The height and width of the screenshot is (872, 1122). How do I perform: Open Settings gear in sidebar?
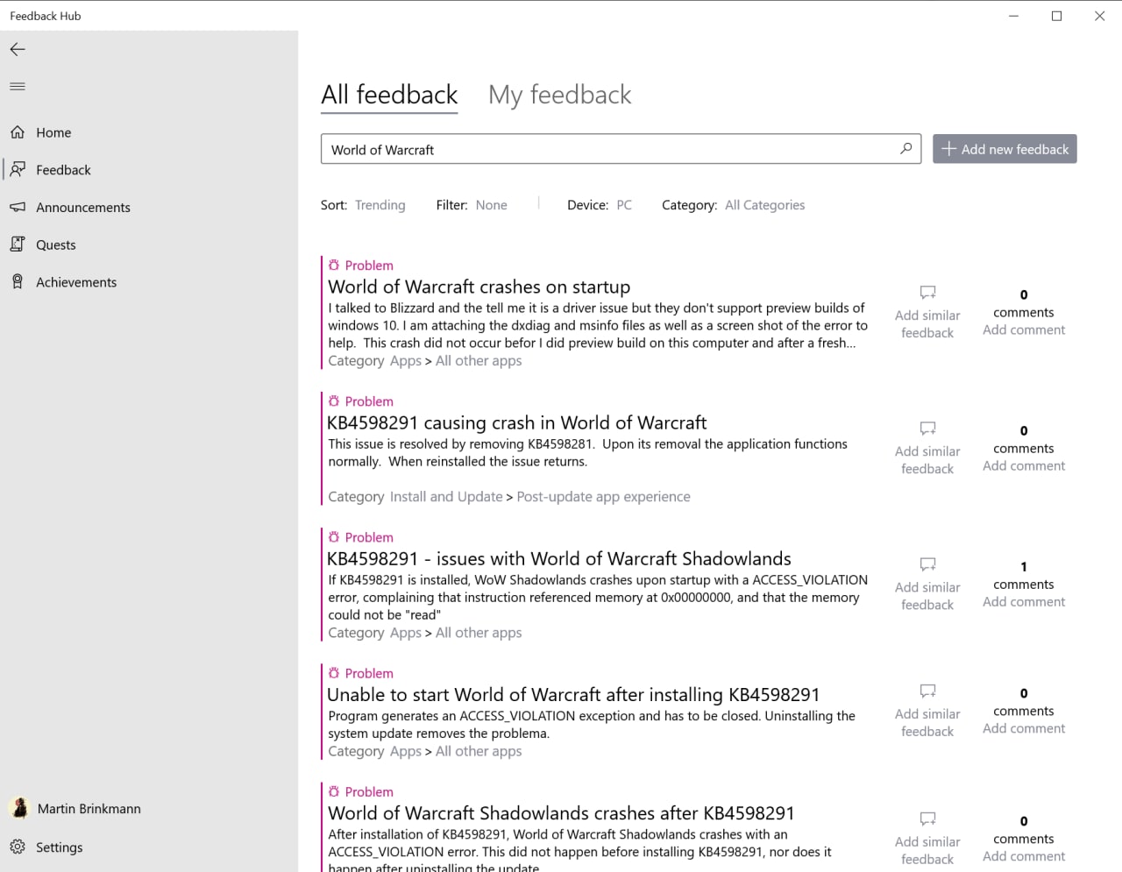(x=18, y=847)
